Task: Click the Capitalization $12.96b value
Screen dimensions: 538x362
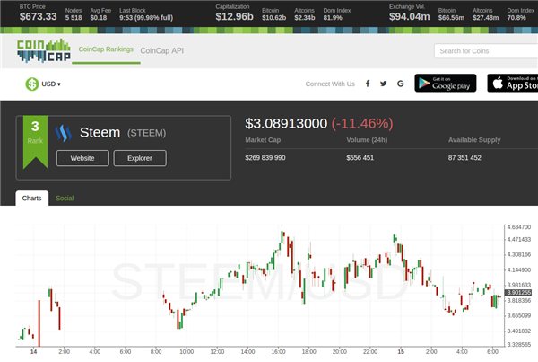Action: [x=234, y=16]
